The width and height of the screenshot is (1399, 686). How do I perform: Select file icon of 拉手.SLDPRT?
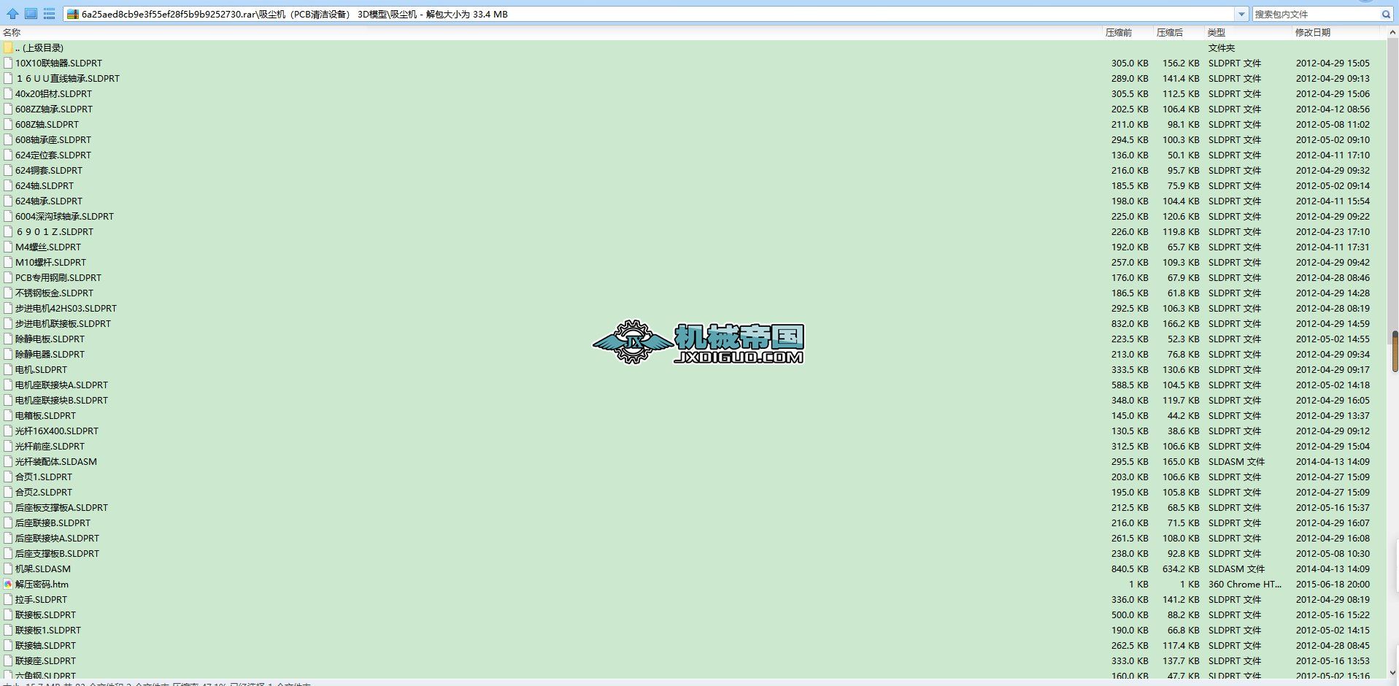tap(8, 599)
